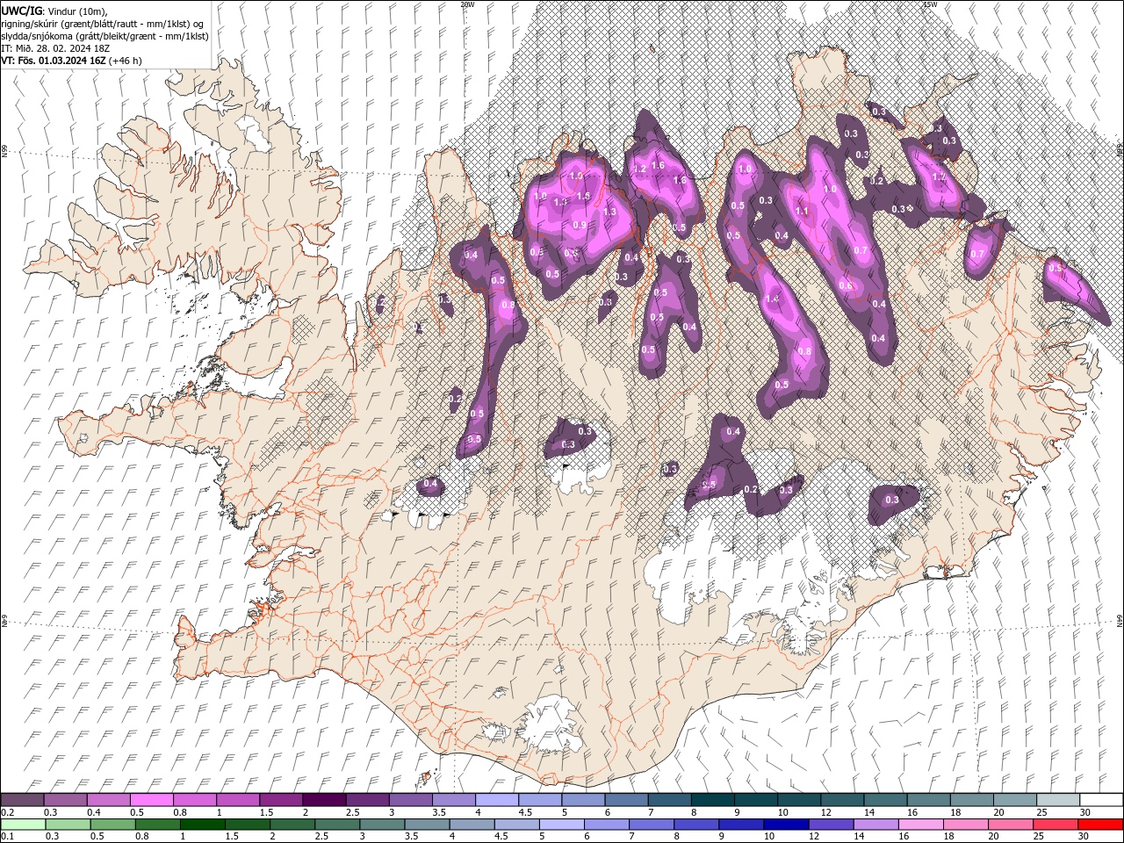1124x843 pixels.
Task: Pick the light pink 16 swatch, lower legend
Action: pos(919,825)
